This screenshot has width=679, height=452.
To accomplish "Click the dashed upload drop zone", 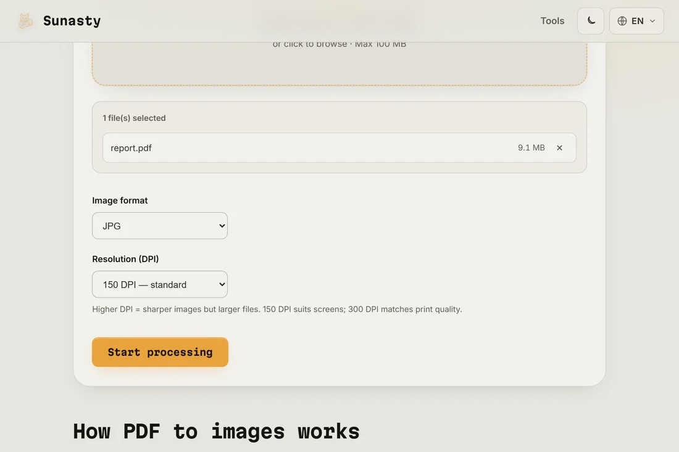I will coord(339,64).
